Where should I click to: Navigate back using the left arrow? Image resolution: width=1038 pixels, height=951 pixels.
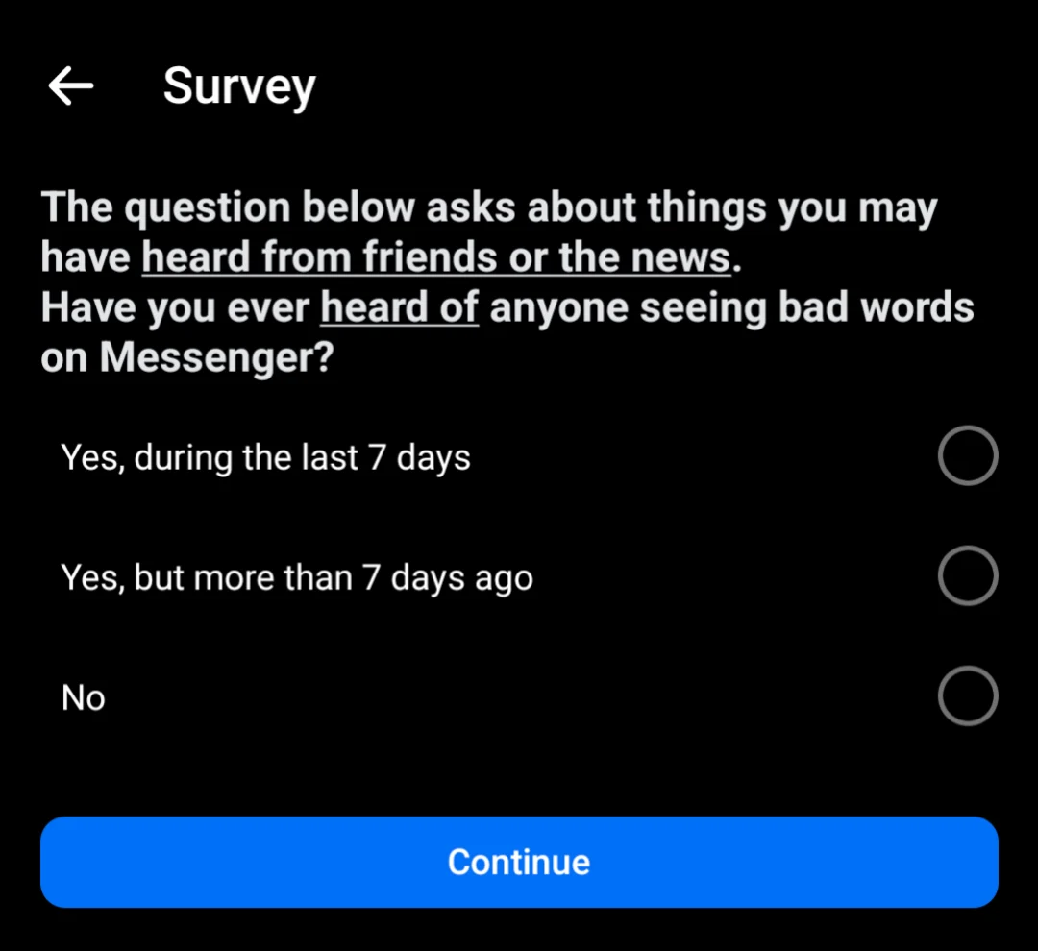[69, 85]
